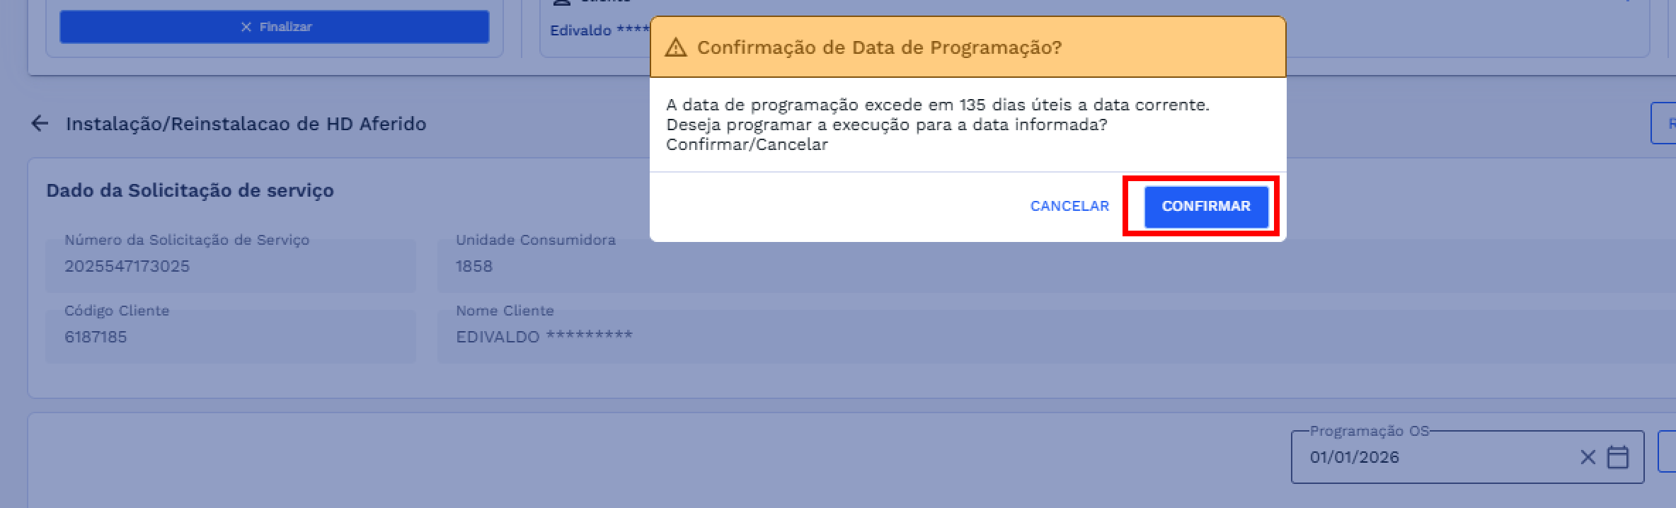
Task: Focus the Número da Solicitação de Serviço field
Action: [x=231, y=266]
